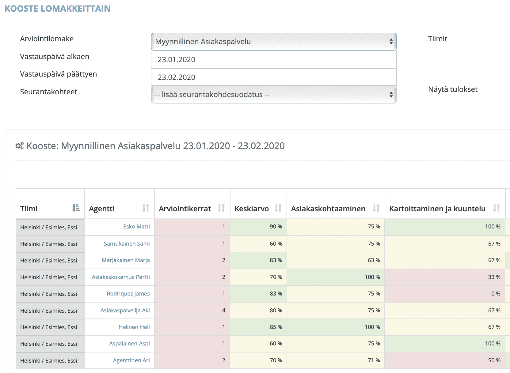Open agent Rodriquez James link
Screen dimensions: 510x373
pyautogui.click(x=128, y=294)
